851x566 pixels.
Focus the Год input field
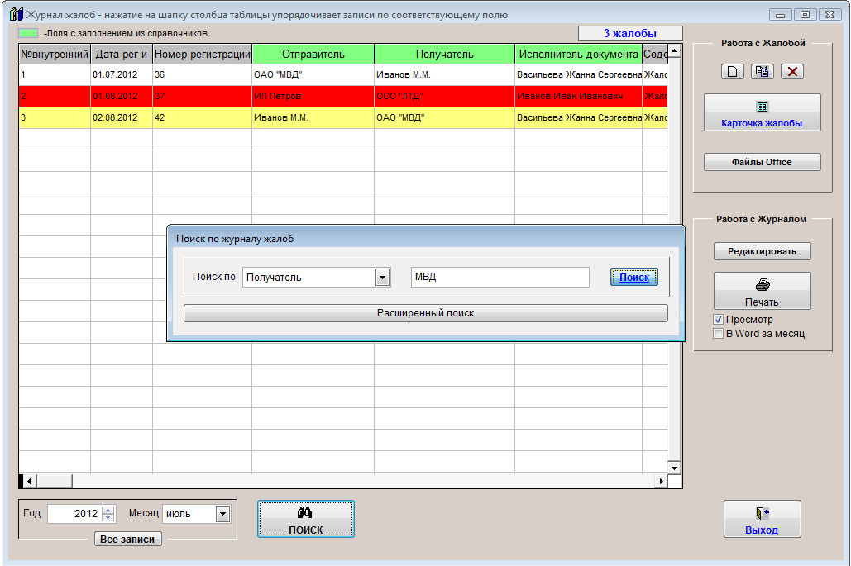(74, 514)
